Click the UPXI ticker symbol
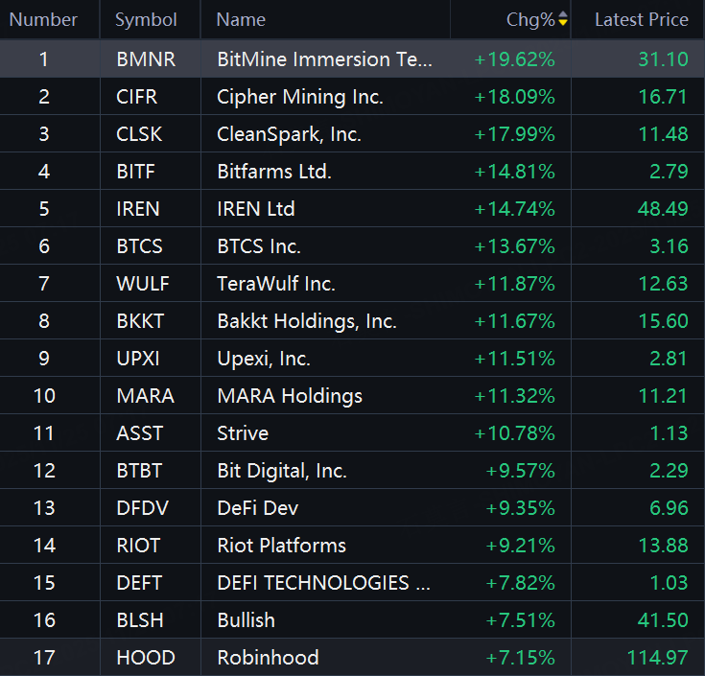The width and height of the screenshot is (705, 676). (139, 359)
